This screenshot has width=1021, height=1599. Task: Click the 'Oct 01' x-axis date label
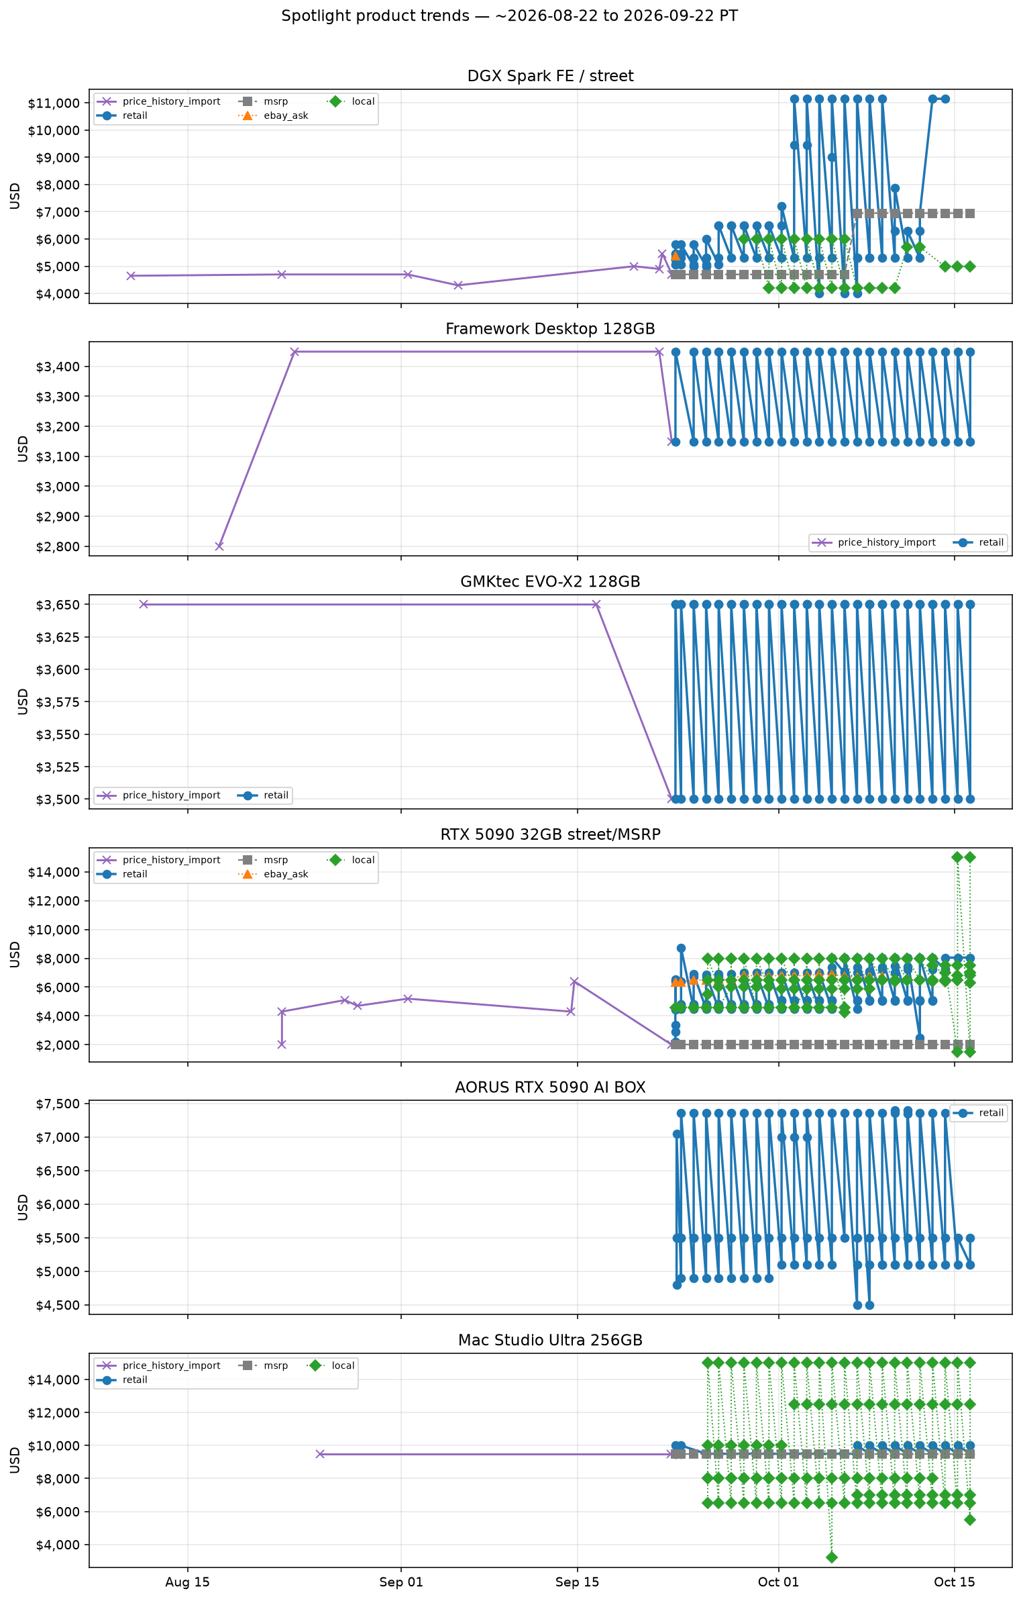[x=778, y=1582]
